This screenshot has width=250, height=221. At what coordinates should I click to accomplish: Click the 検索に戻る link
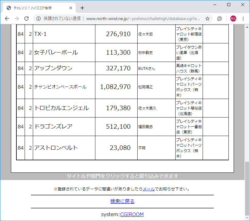pos(123,201)
